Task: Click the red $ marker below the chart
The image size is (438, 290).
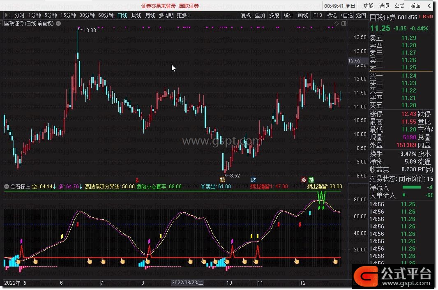Action: 137,180
